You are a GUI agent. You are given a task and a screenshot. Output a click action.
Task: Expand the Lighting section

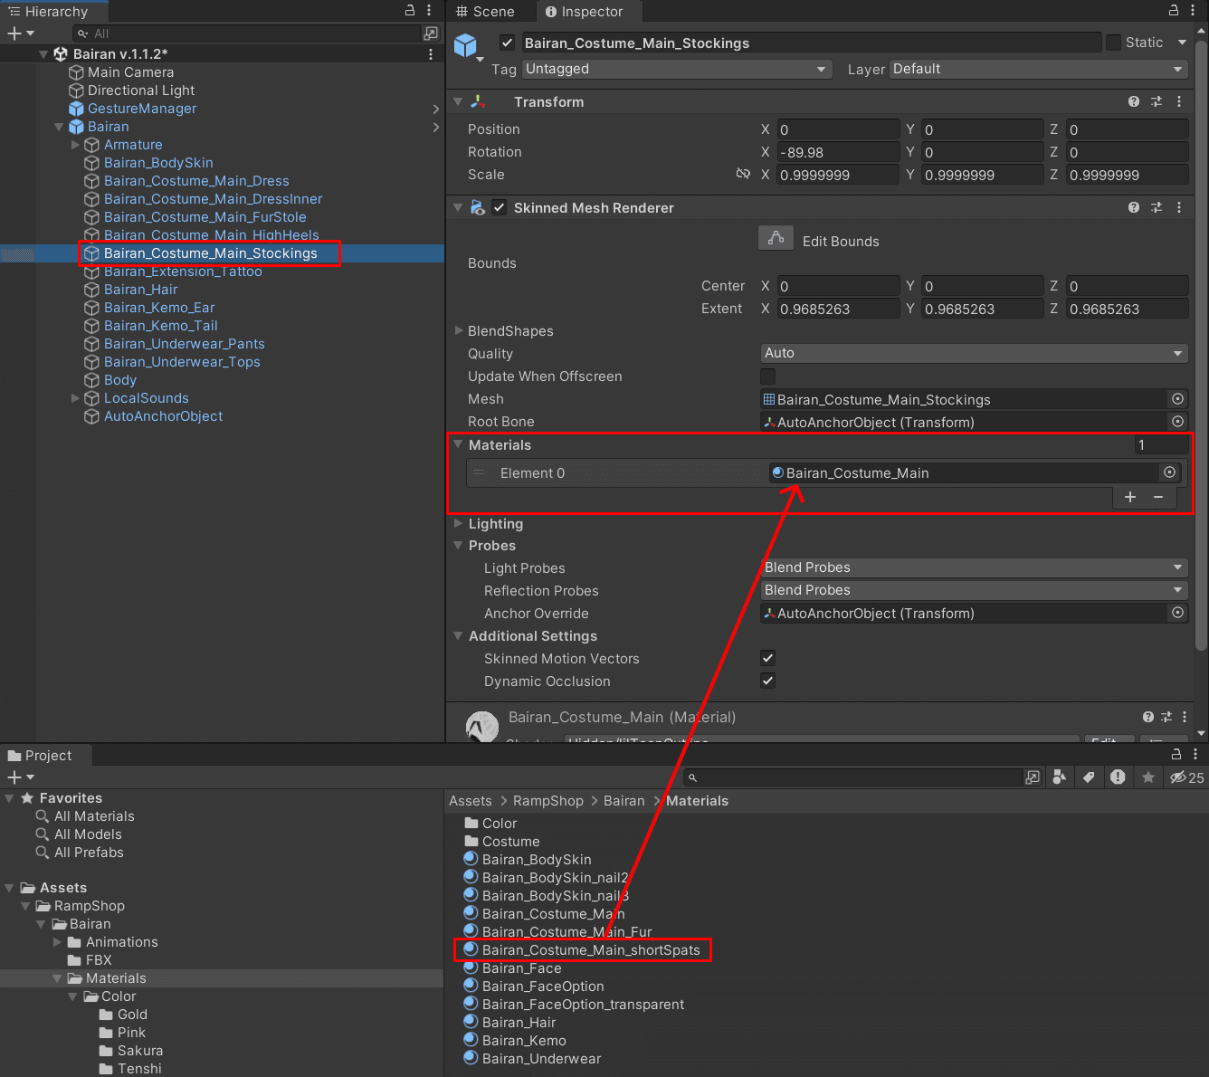pos(459,523)
